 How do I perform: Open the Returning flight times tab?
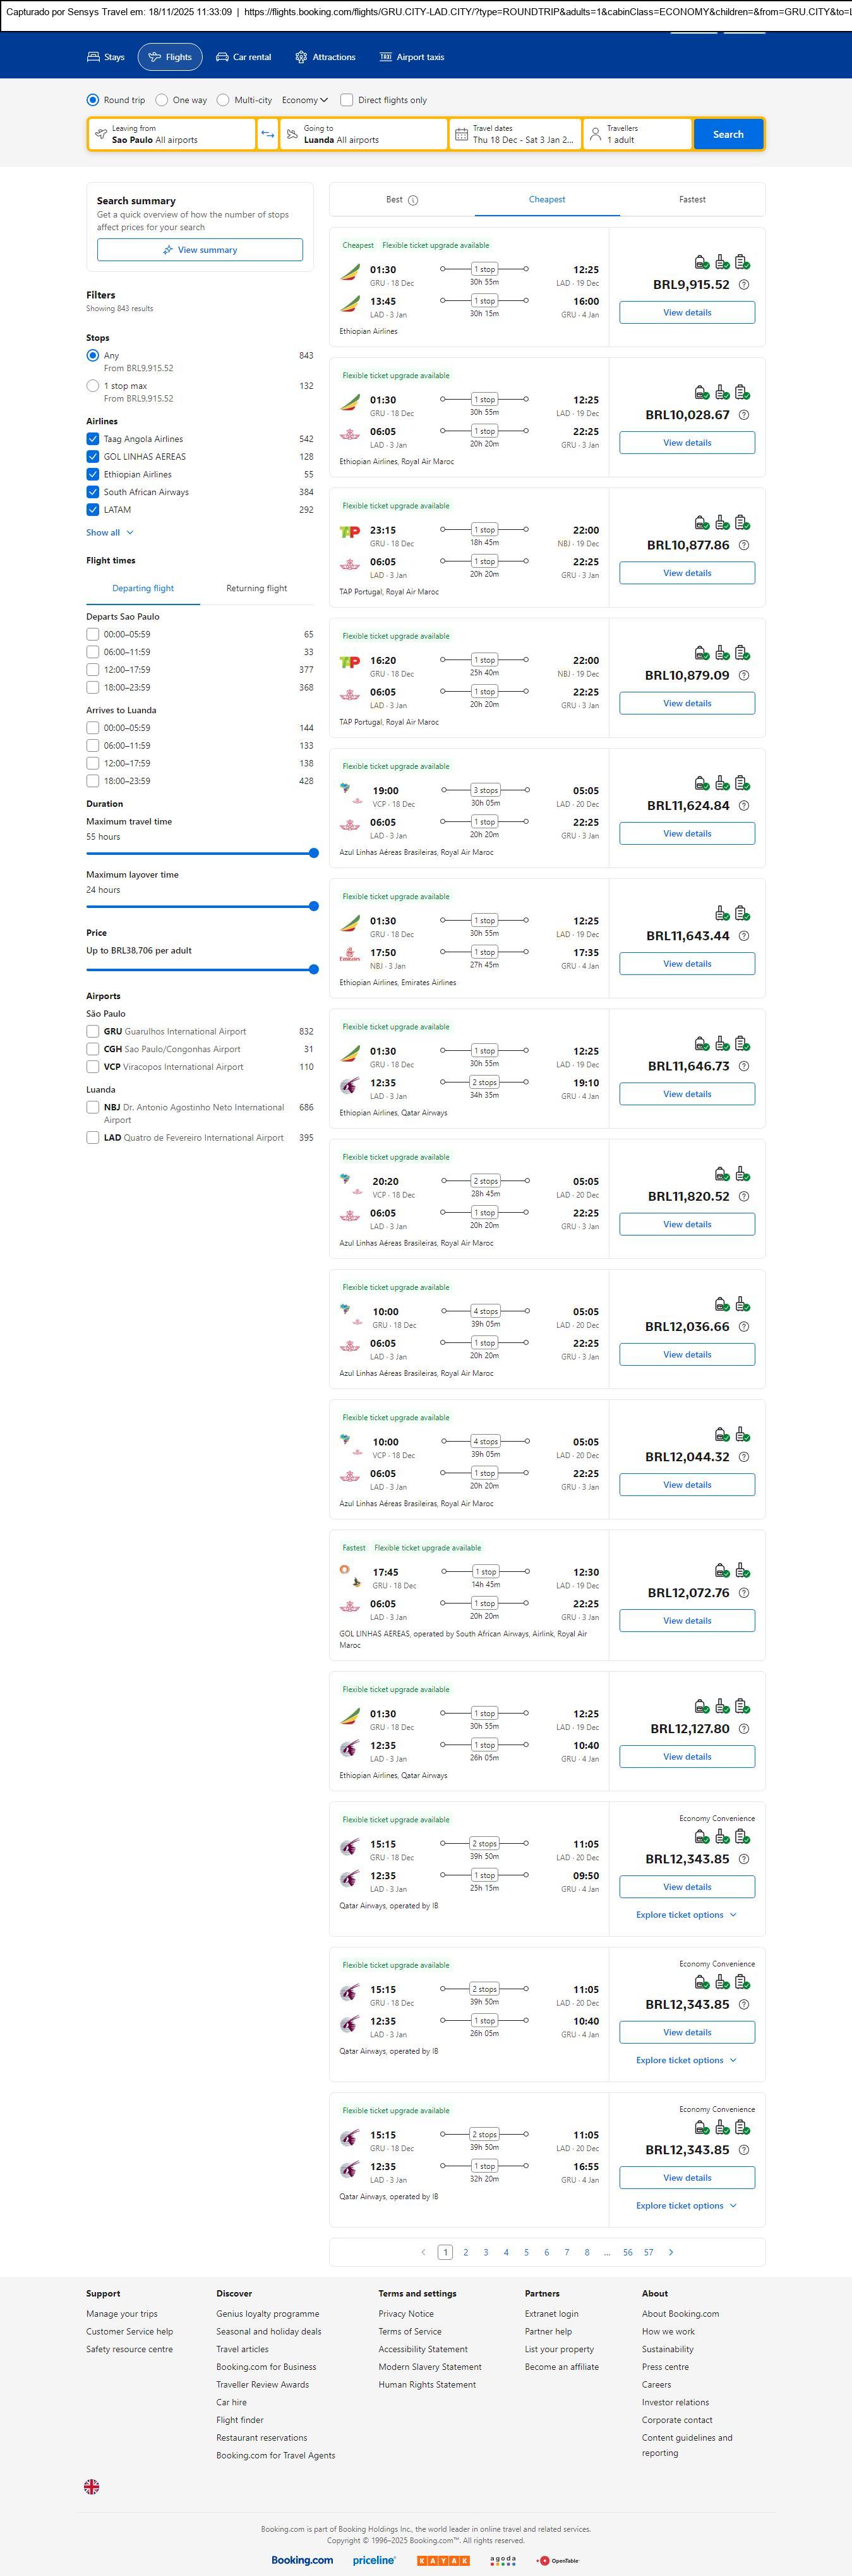(256, 589)
